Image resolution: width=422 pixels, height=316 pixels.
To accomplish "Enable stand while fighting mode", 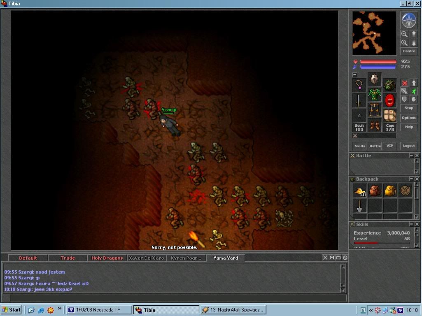I will coord(414,83).
